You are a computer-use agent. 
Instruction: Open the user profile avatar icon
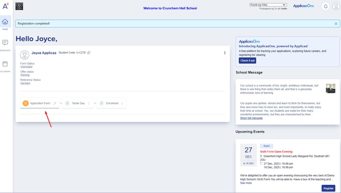click(336, 6)
